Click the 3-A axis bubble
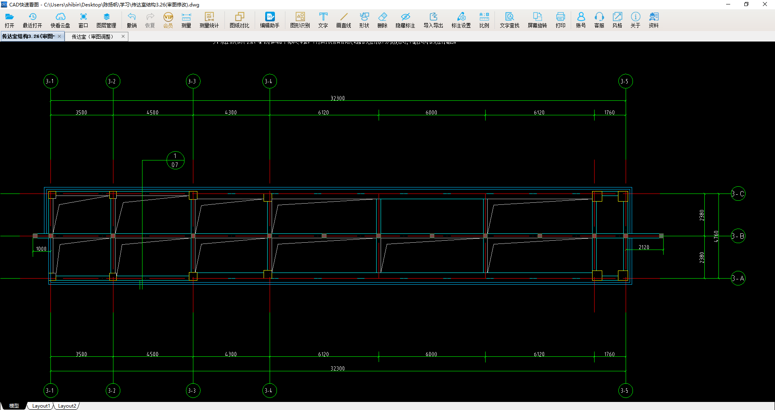The height and width of the screenshot is (410, 775). 738,278
